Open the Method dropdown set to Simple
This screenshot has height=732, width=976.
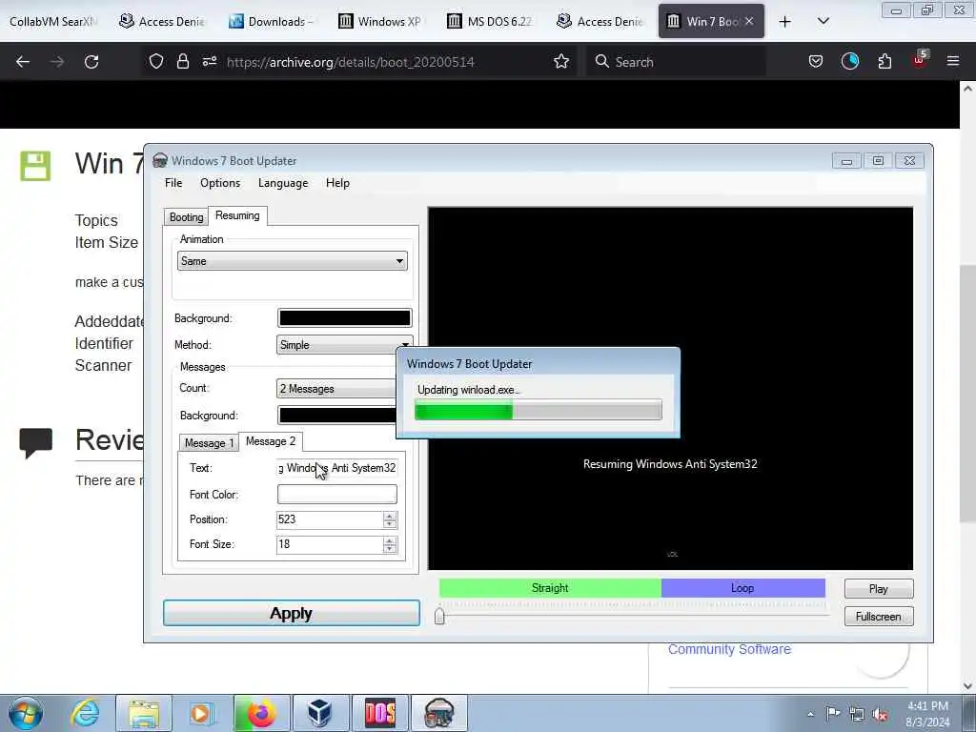[x=344, y=345]
